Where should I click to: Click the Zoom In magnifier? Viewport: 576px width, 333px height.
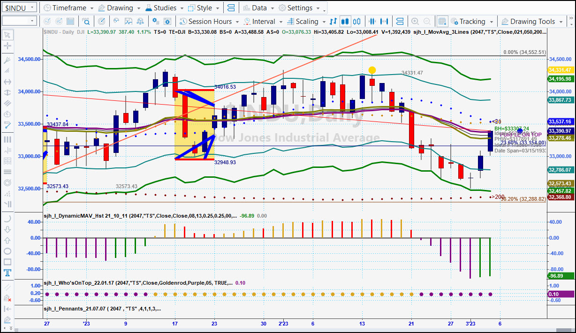pyautogui.click(x=415, y=21)
